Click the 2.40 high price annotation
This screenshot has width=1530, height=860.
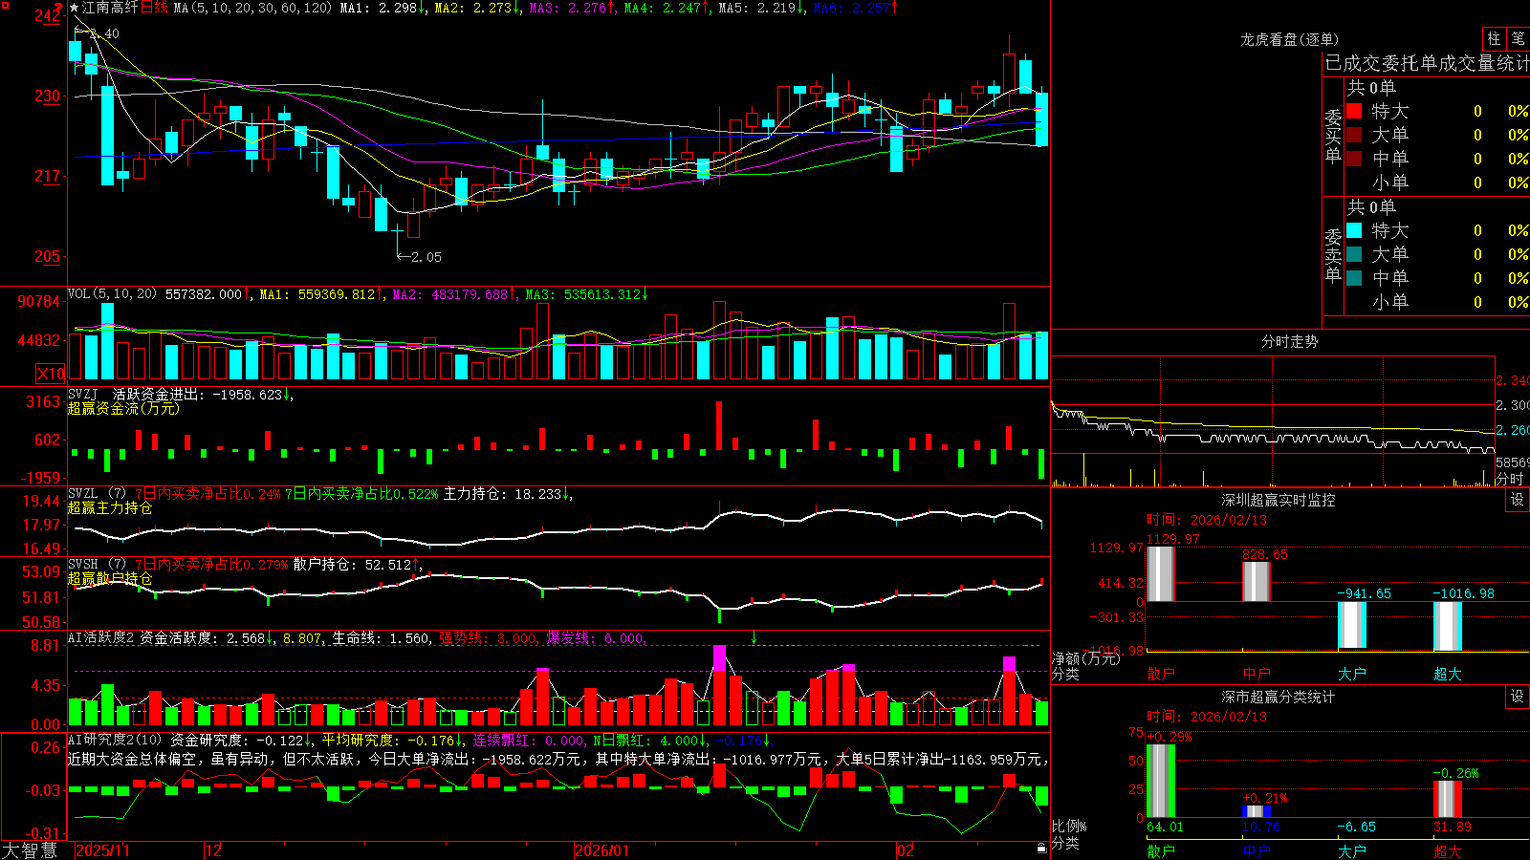click(x=103, y=34)
